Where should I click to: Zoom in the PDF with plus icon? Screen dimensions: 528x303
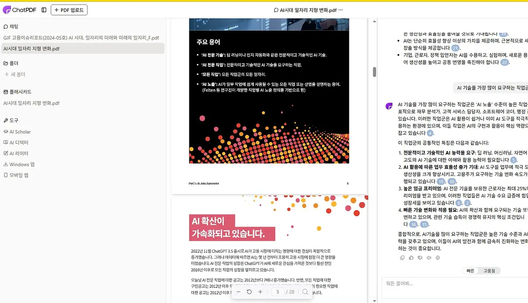tap(260, 292)
